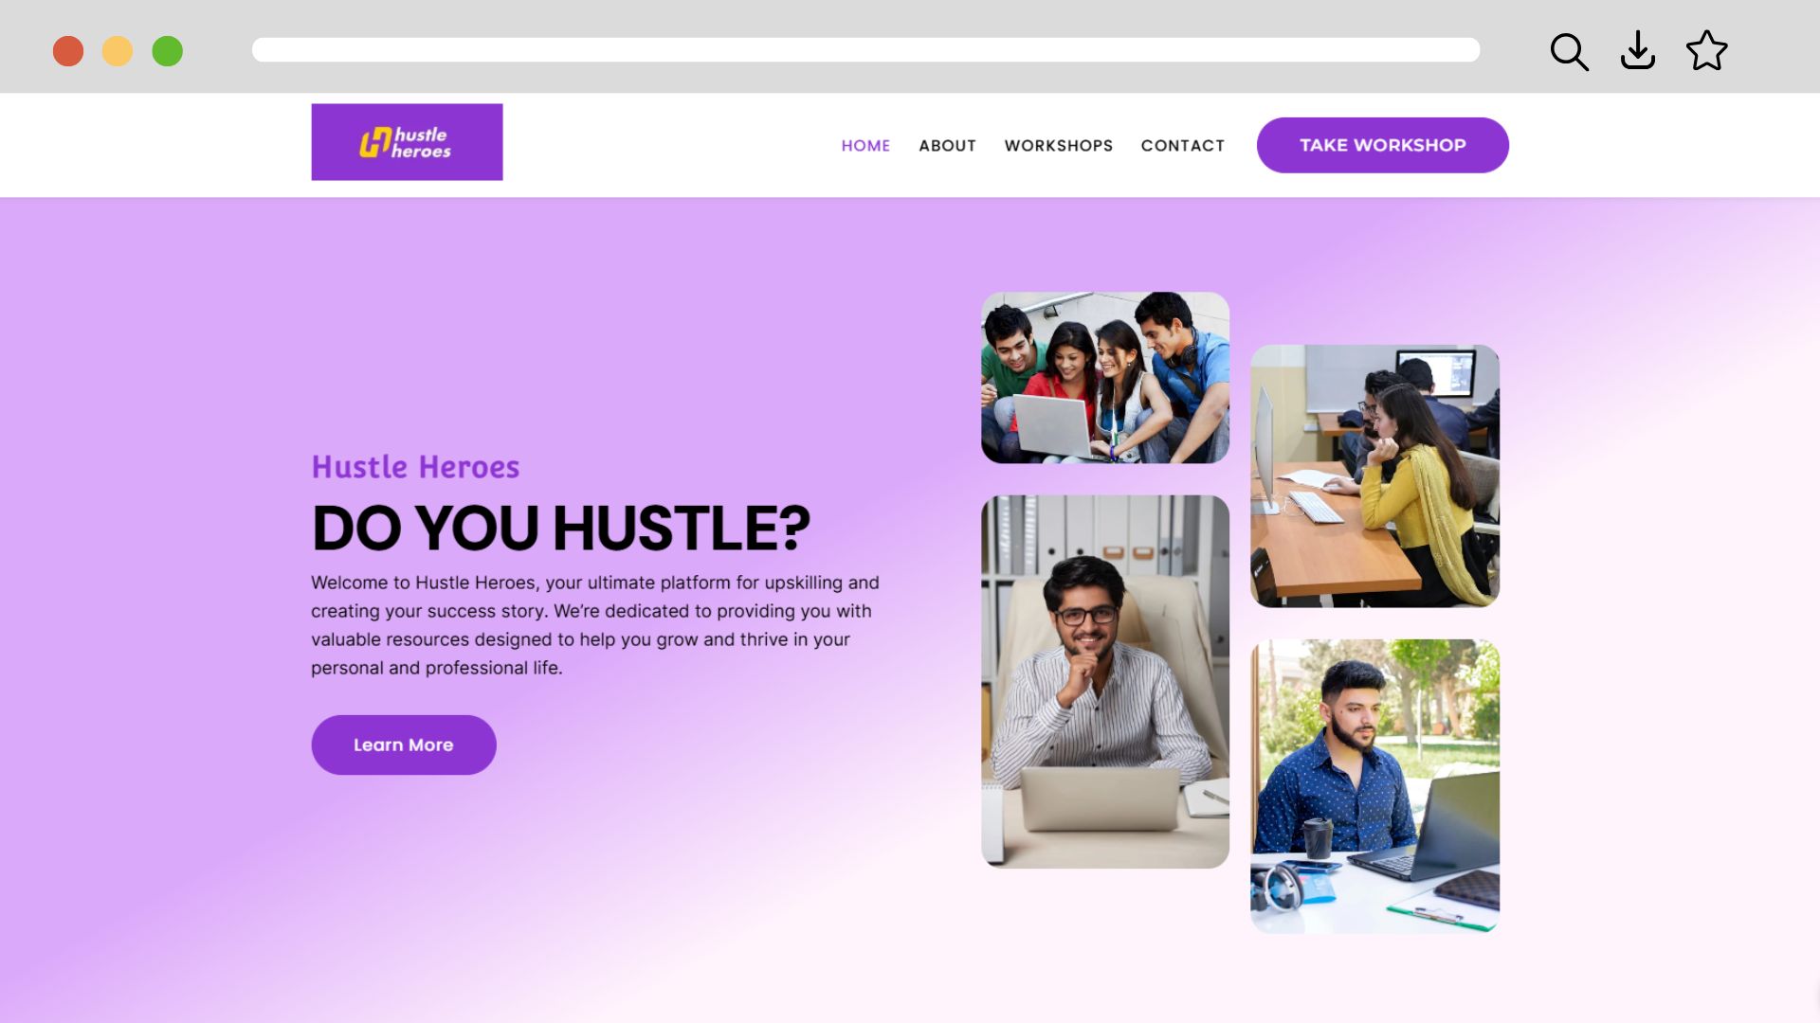Open photo of students around laptop
The height and width of the screenshot is (1023, 1820).
coord(1105,378)
